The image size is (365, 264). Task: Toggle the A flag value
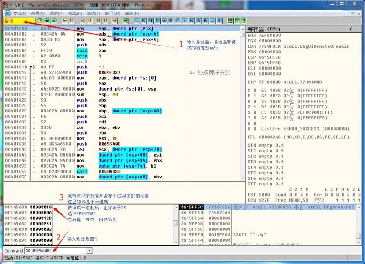[x=255, y=102]
